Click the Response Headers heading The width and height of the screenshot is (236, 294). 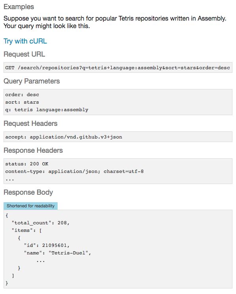[x=33, y=150]
